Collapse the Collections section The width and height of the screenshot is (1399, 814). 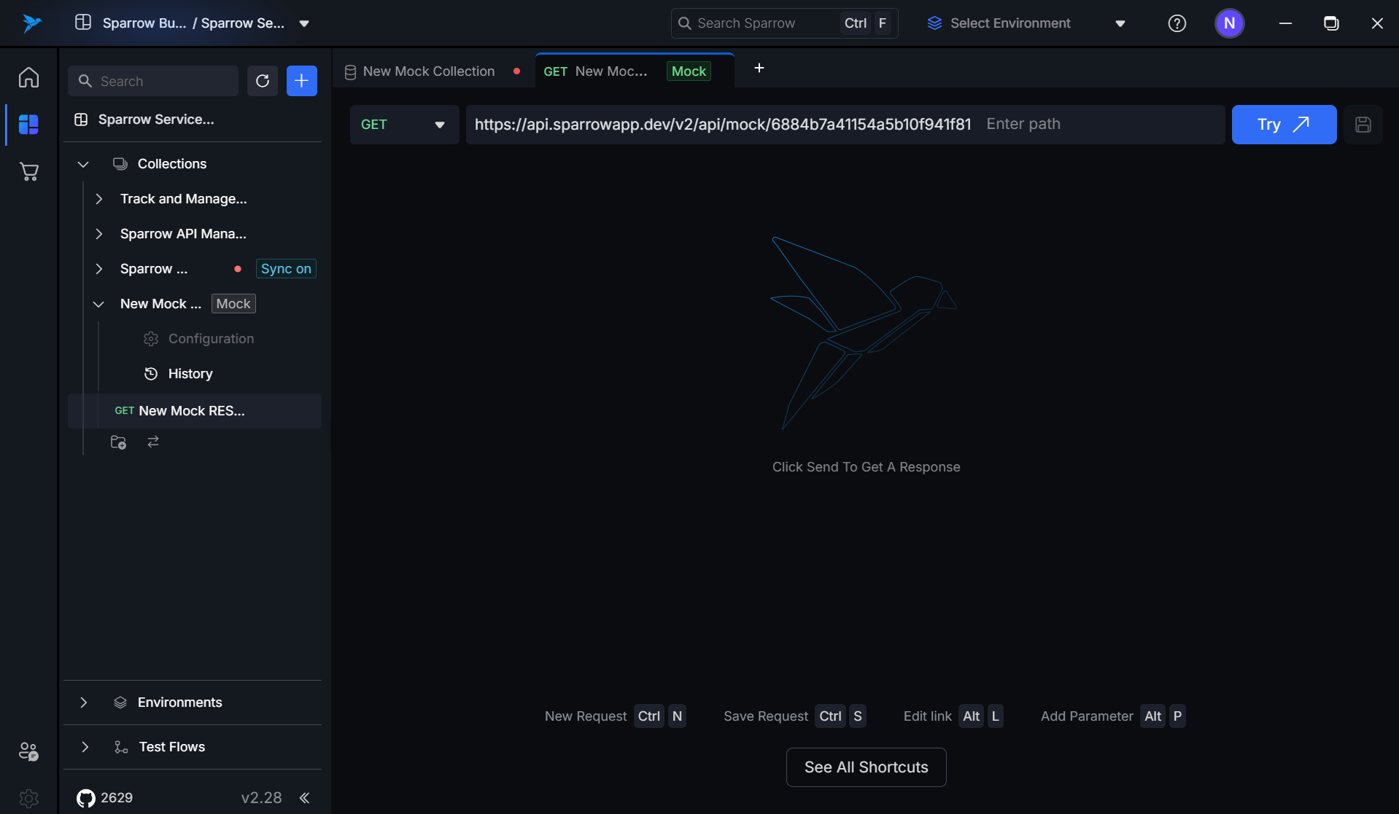(x=83, y=164)
